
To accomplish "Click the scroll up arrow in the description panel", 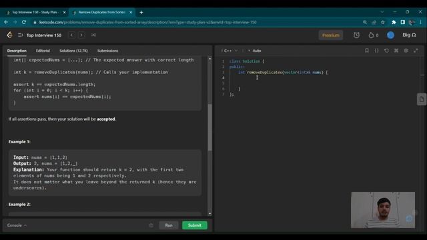I will click(209, 59).
